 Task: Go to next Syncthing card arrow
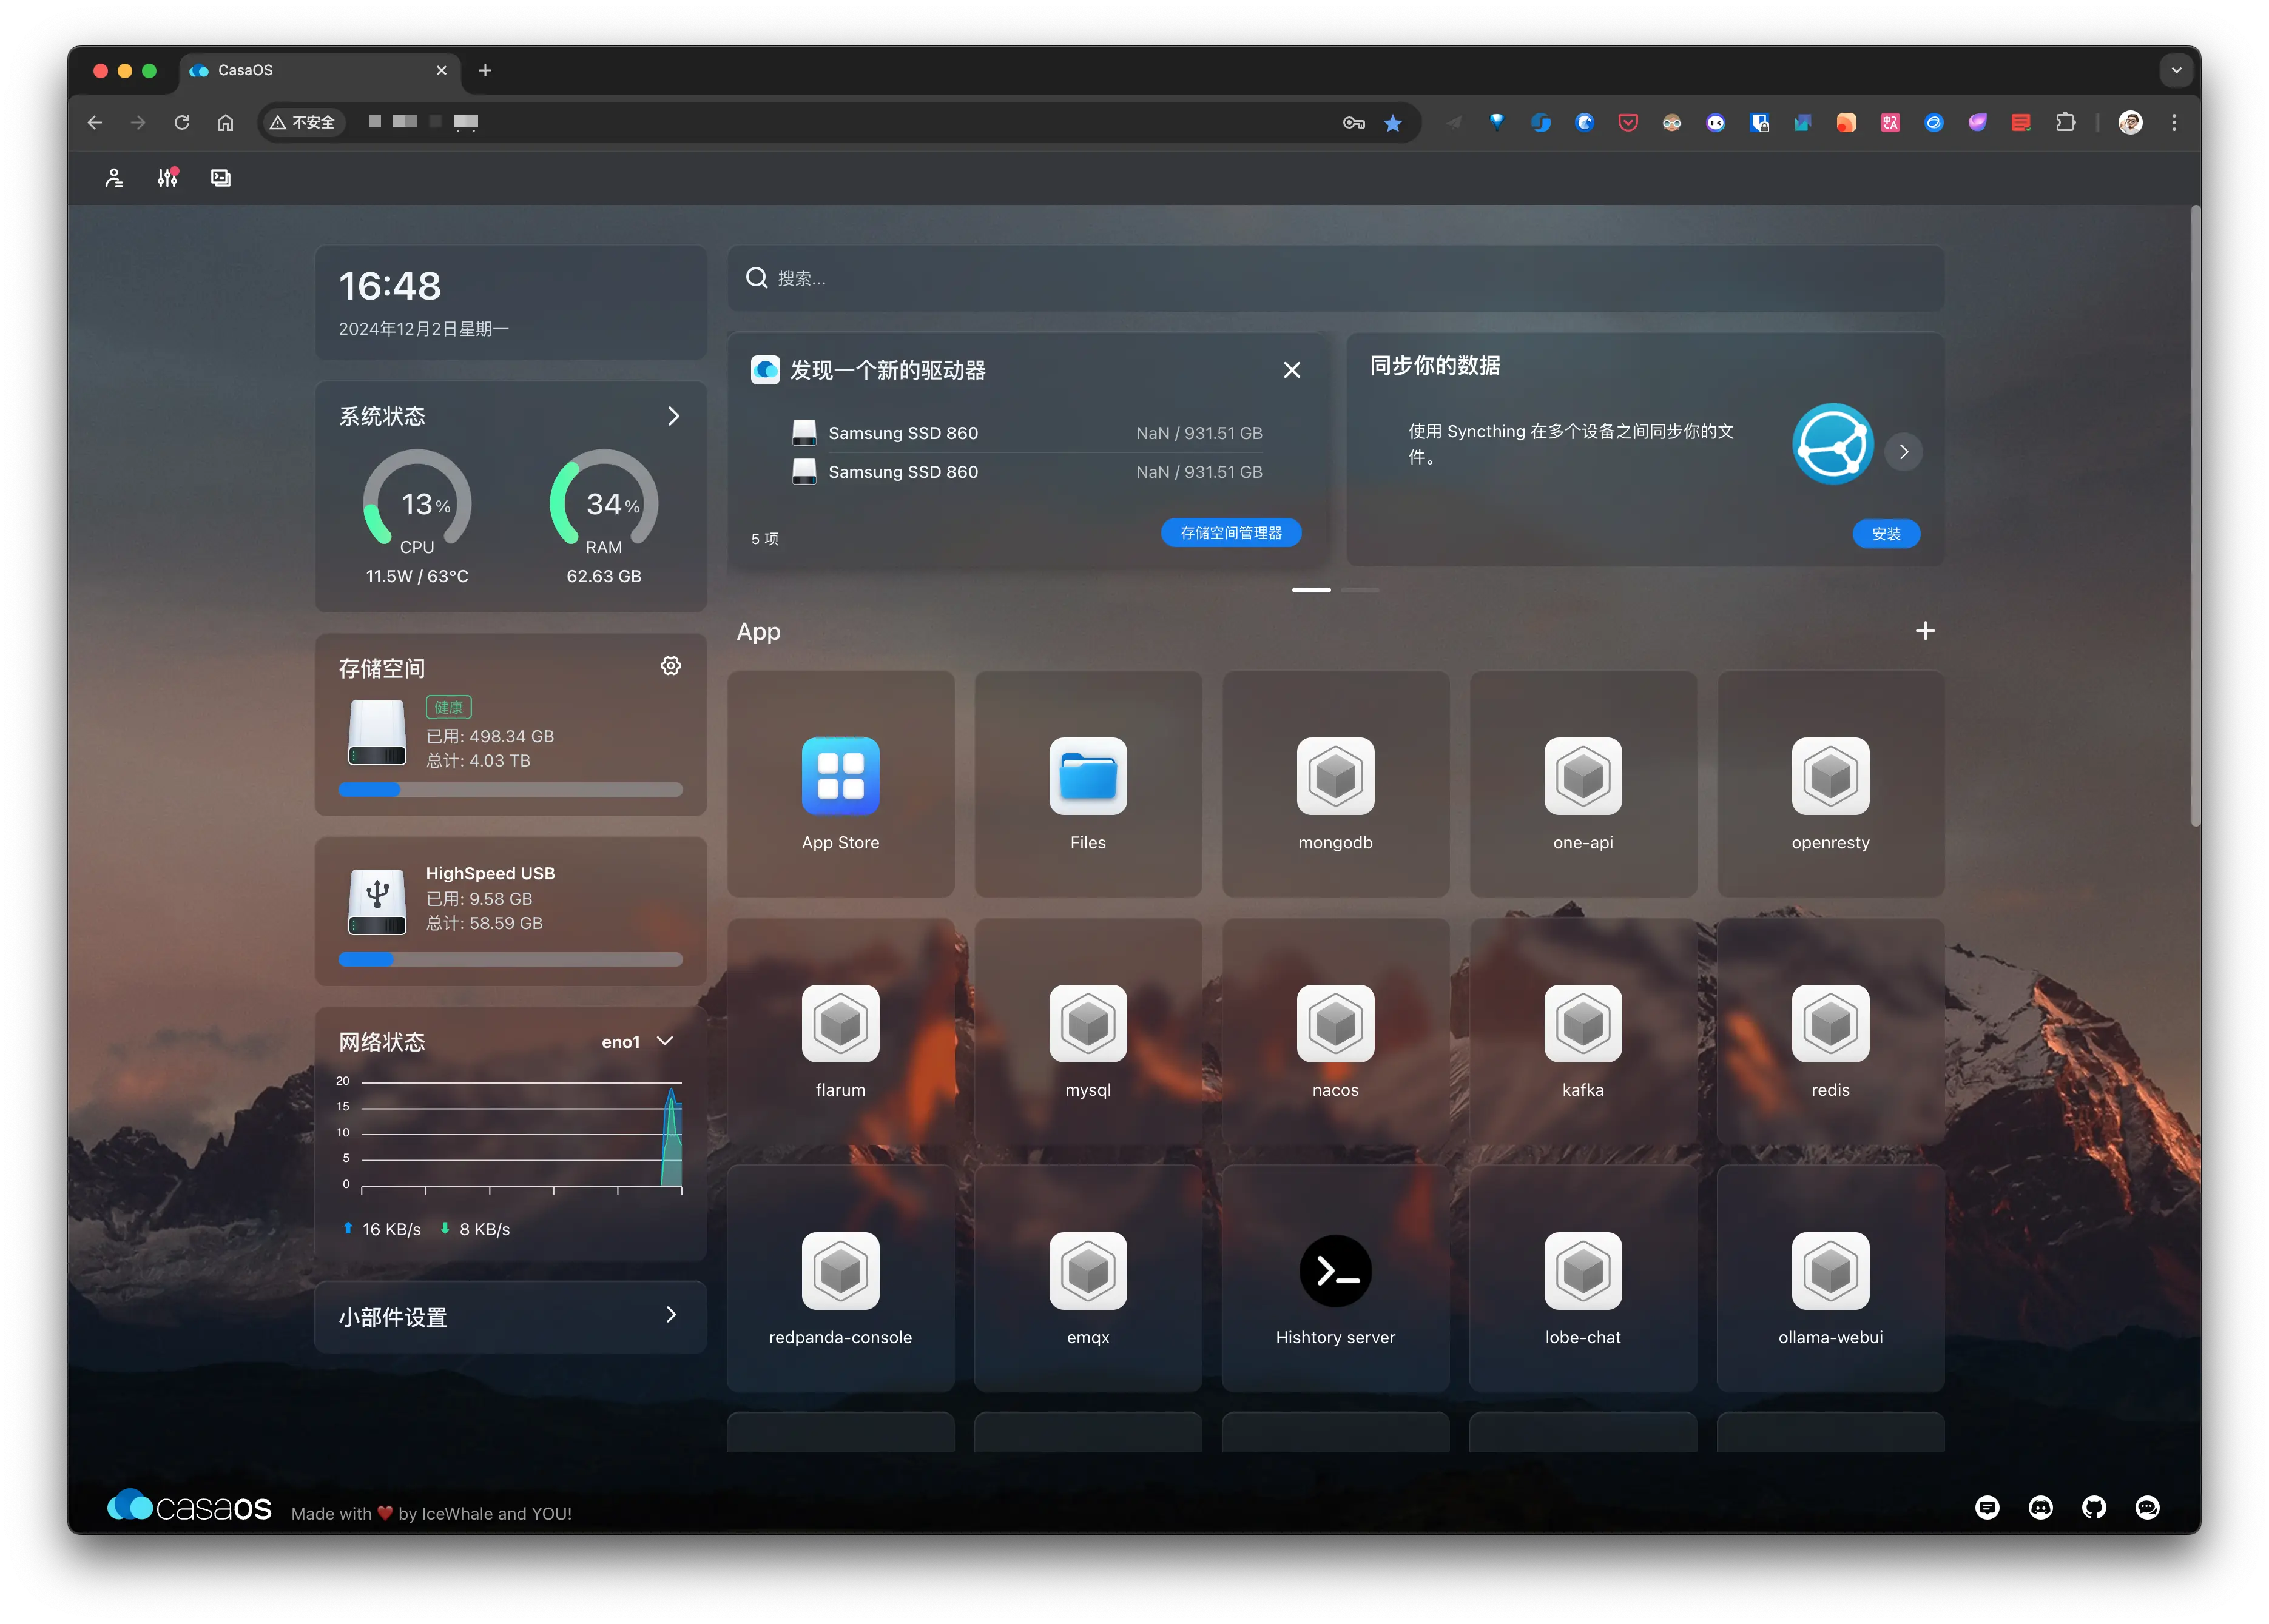pos(1903,452)
